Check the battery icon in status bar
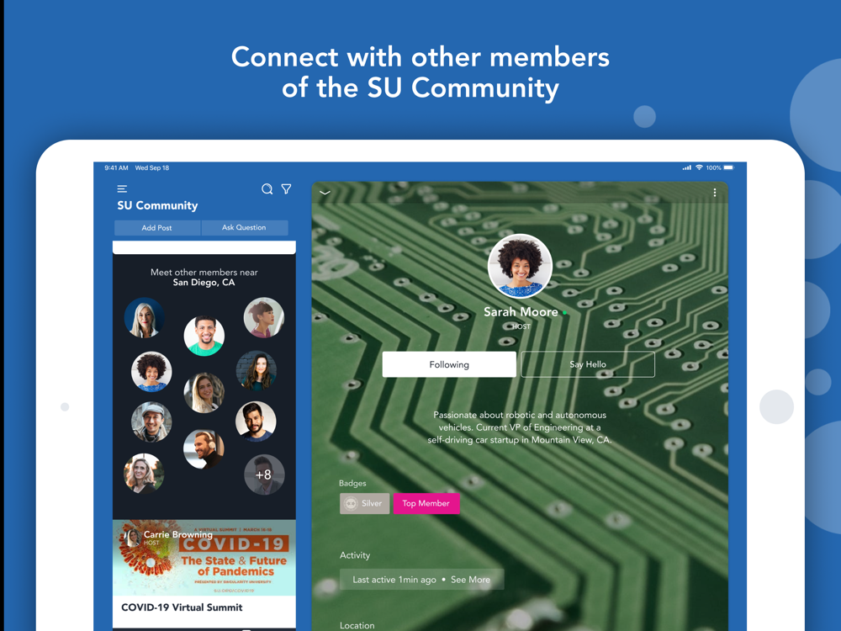This screenshot has height=631, width=841. coord(728,168)
